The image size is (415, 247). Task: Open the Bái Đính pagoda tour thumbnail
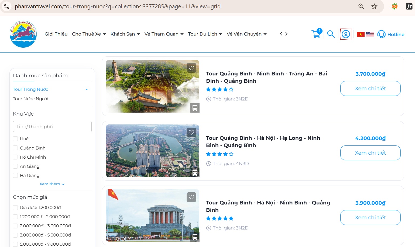(152, 86)
